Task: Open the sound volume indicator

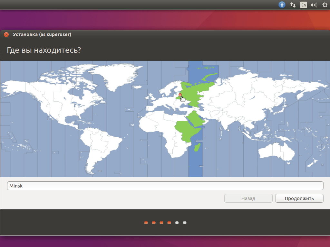Action: [x=314, y=5]
